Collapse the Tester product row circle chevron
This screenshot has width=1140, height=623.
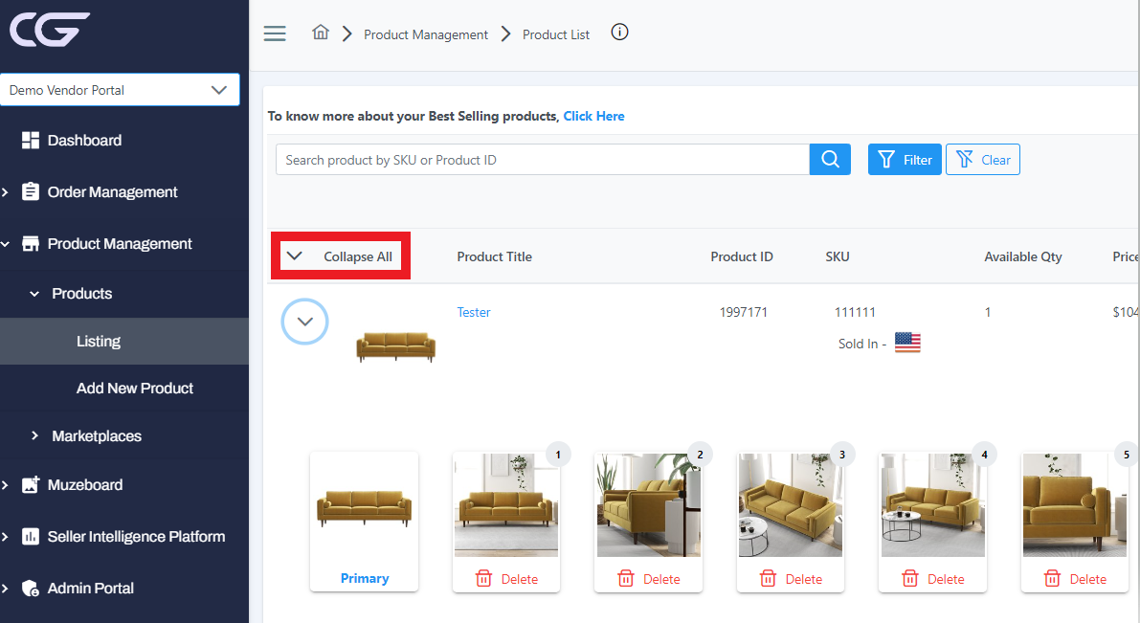tap(304, 322)
